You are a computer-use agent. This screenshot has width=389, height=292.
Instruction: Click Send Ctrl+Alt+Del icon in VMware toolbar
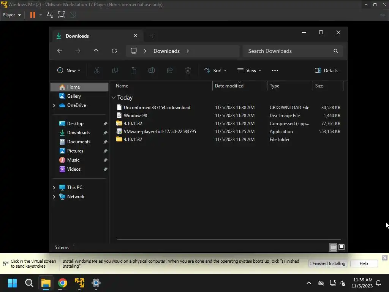(x=50, y=15)
